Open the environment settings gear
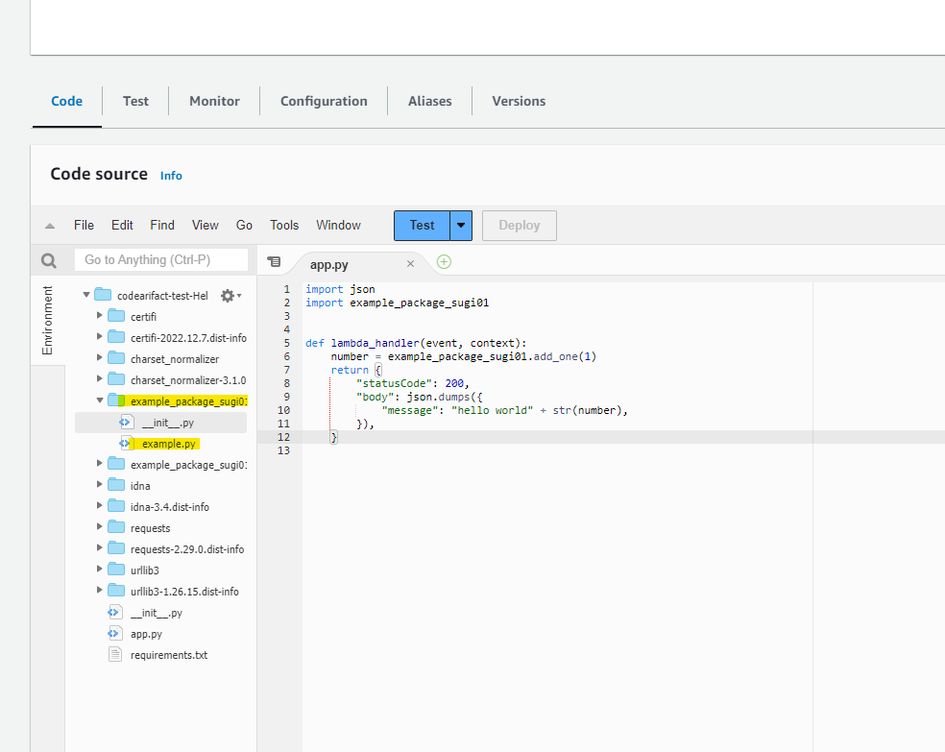945x752 pixels. click(x=230, y=296)
